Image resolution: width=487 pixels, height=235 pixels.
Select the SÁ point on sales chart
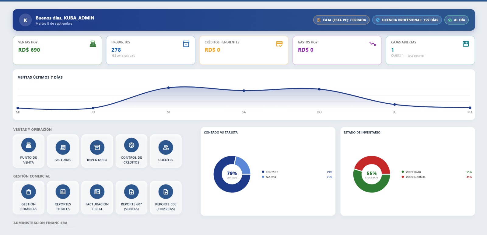(244, 91)
